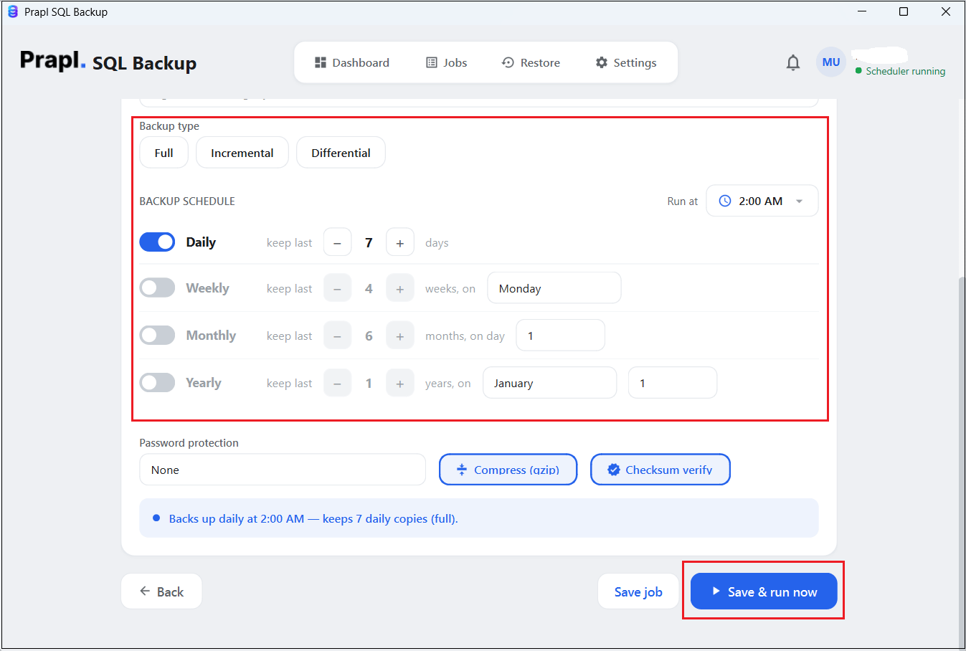
Task: Click the Prapl app icon in title bar
Action: pyautogui.click(x=12, y=11)
